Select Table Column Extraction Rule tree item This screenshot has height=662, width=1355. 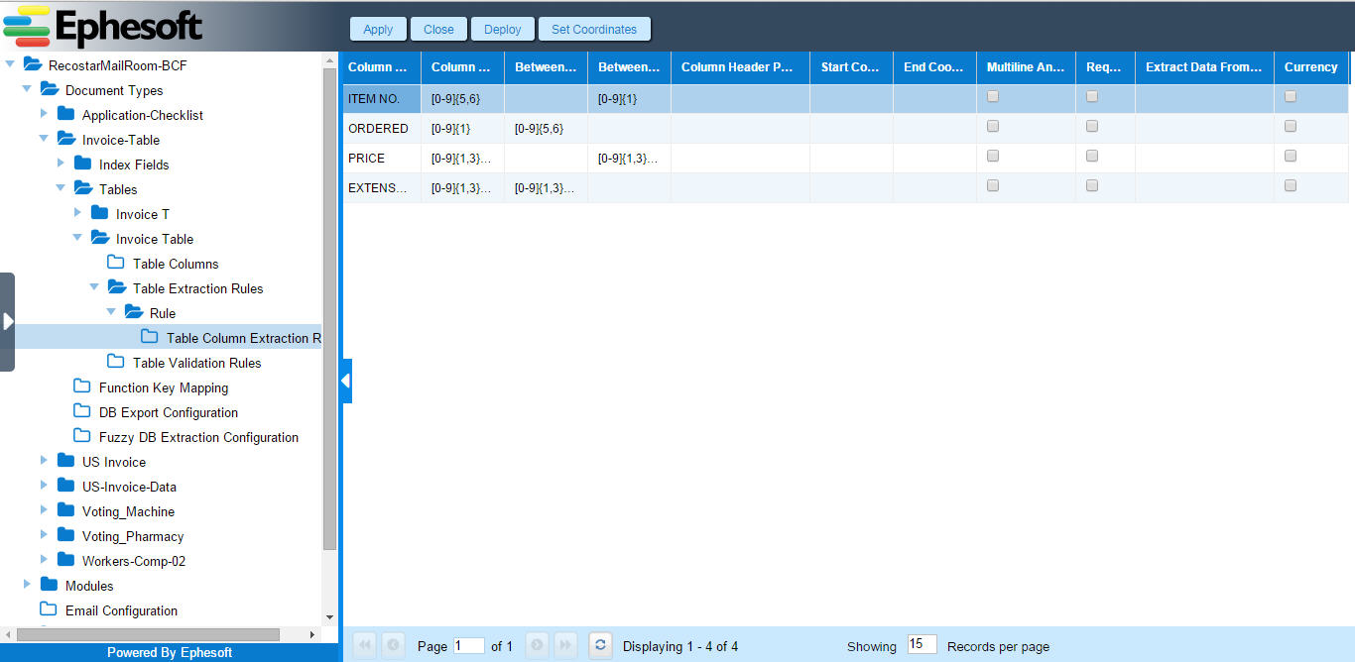click(x=161, y=337)
